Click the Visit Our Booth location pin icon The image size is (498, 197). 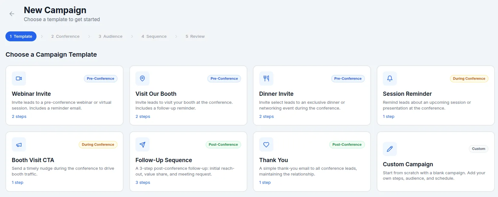coord(142,78)
